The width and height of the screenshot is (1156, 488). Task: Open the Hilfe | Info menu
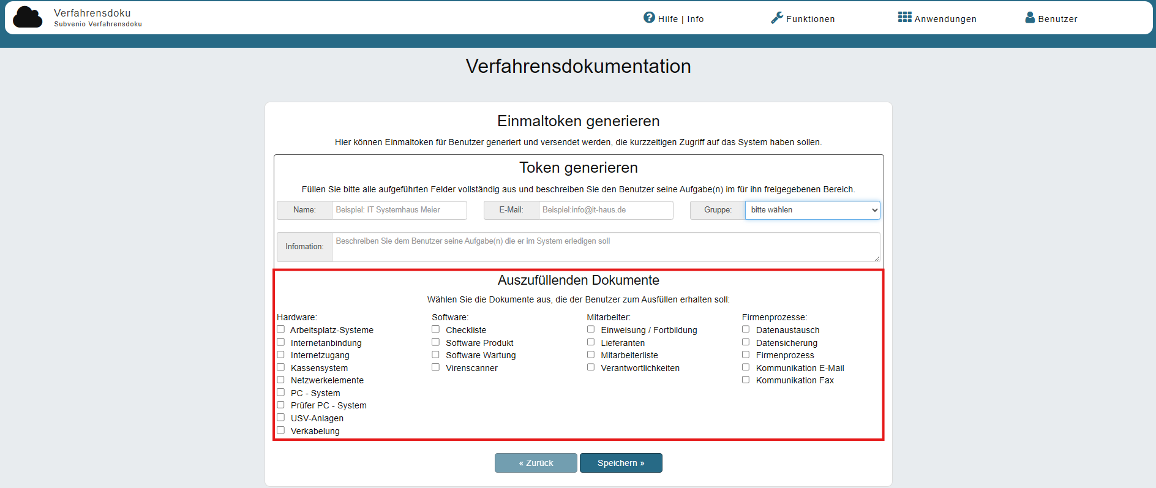[x=674, y=18]
